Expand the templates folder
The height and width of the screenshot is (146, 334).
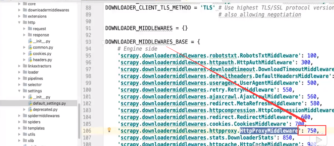(19, 128)
